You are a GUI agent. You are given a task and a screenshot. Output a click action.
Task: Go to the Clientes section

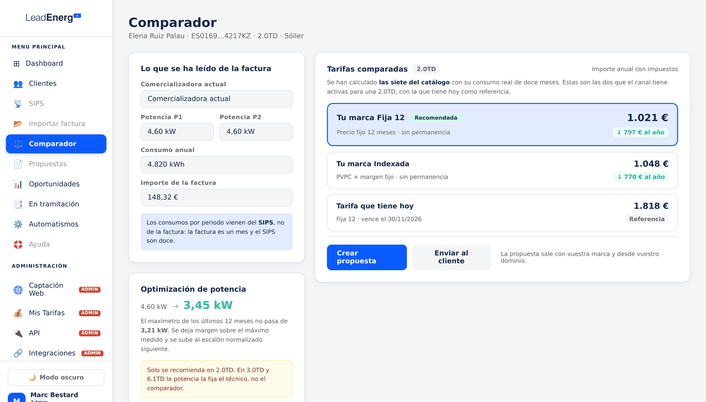[x=56, y=84]
